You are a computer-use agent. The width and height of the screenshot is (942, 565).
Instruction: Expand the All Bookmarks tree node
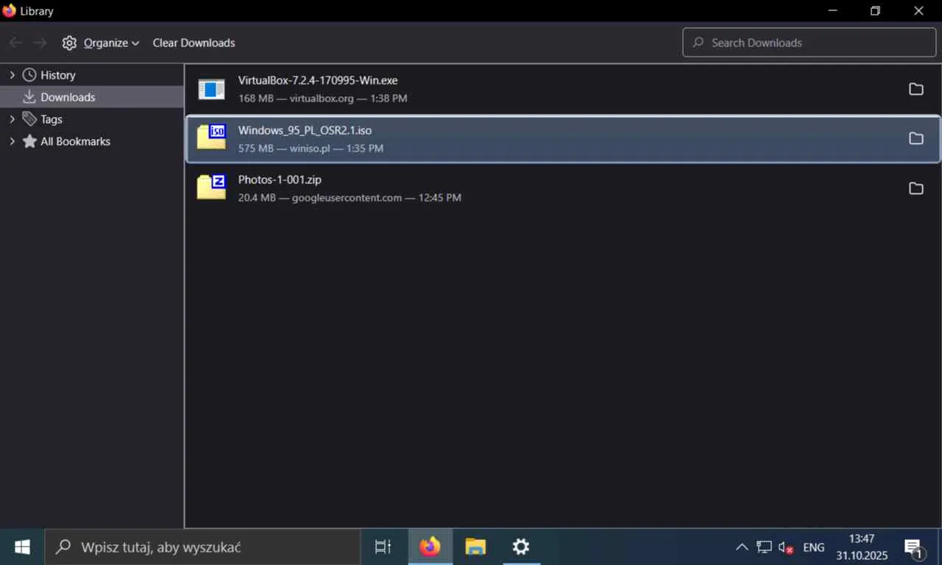12,141
